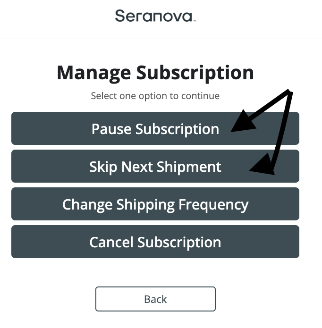The height and width of the screenshot is (328, 322).
Task: Click where the two black arrows meet
Action: coord(289,93)
